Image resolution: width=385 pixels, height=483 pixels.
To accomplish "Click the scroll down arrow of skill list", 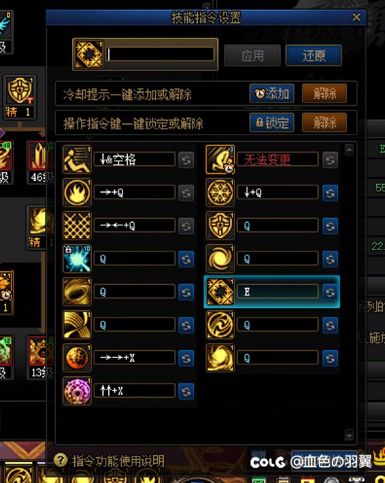I will click(x=349, y=435).
